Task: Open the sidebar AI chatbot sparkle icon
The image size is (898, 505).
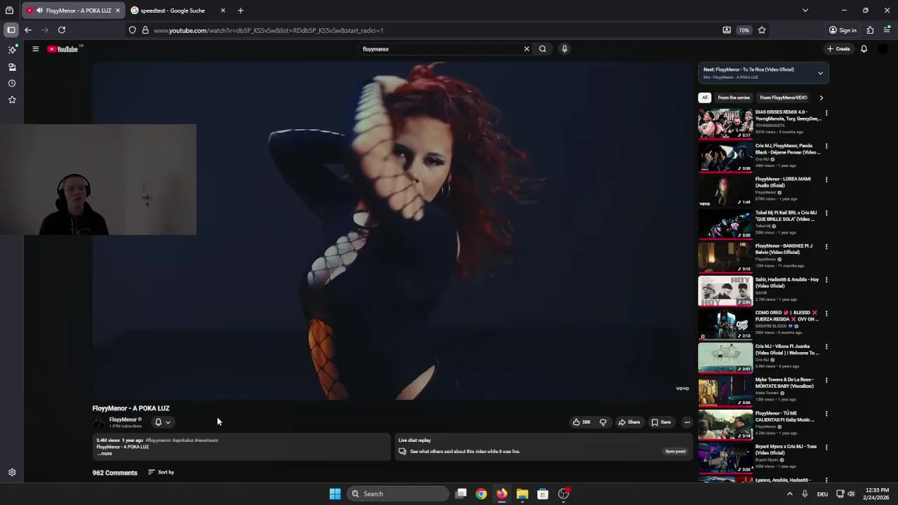Action: point(12,50)
